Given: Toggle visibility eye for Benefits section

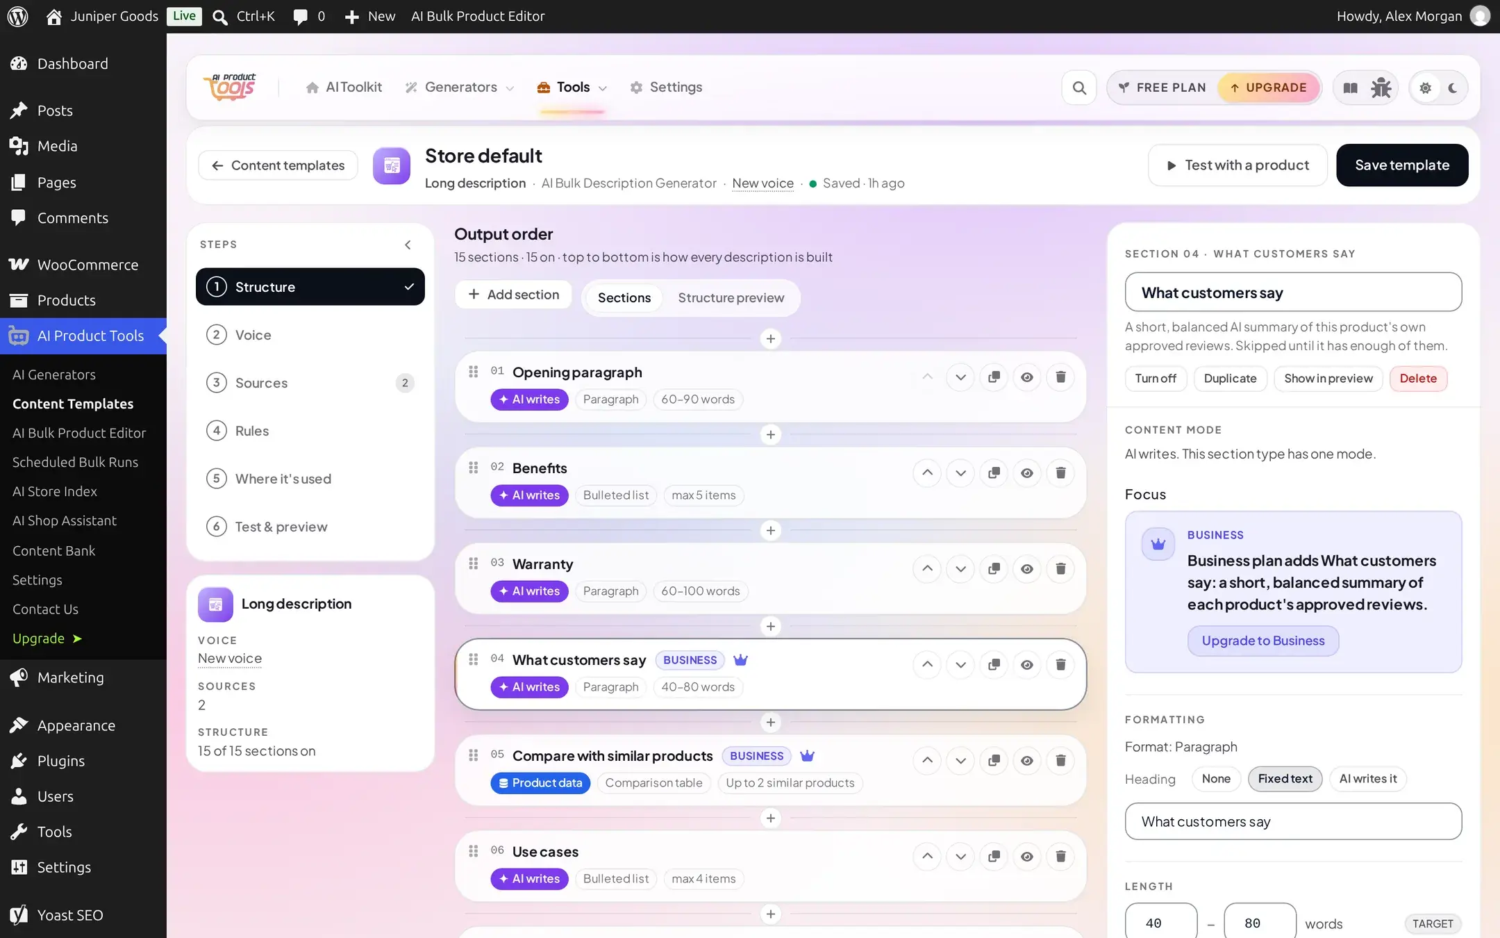Looking at the screenshot, I should [1027, 473].
